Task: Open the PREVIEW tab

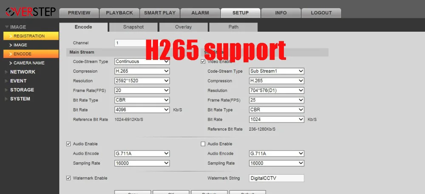Action: point(79,13)
